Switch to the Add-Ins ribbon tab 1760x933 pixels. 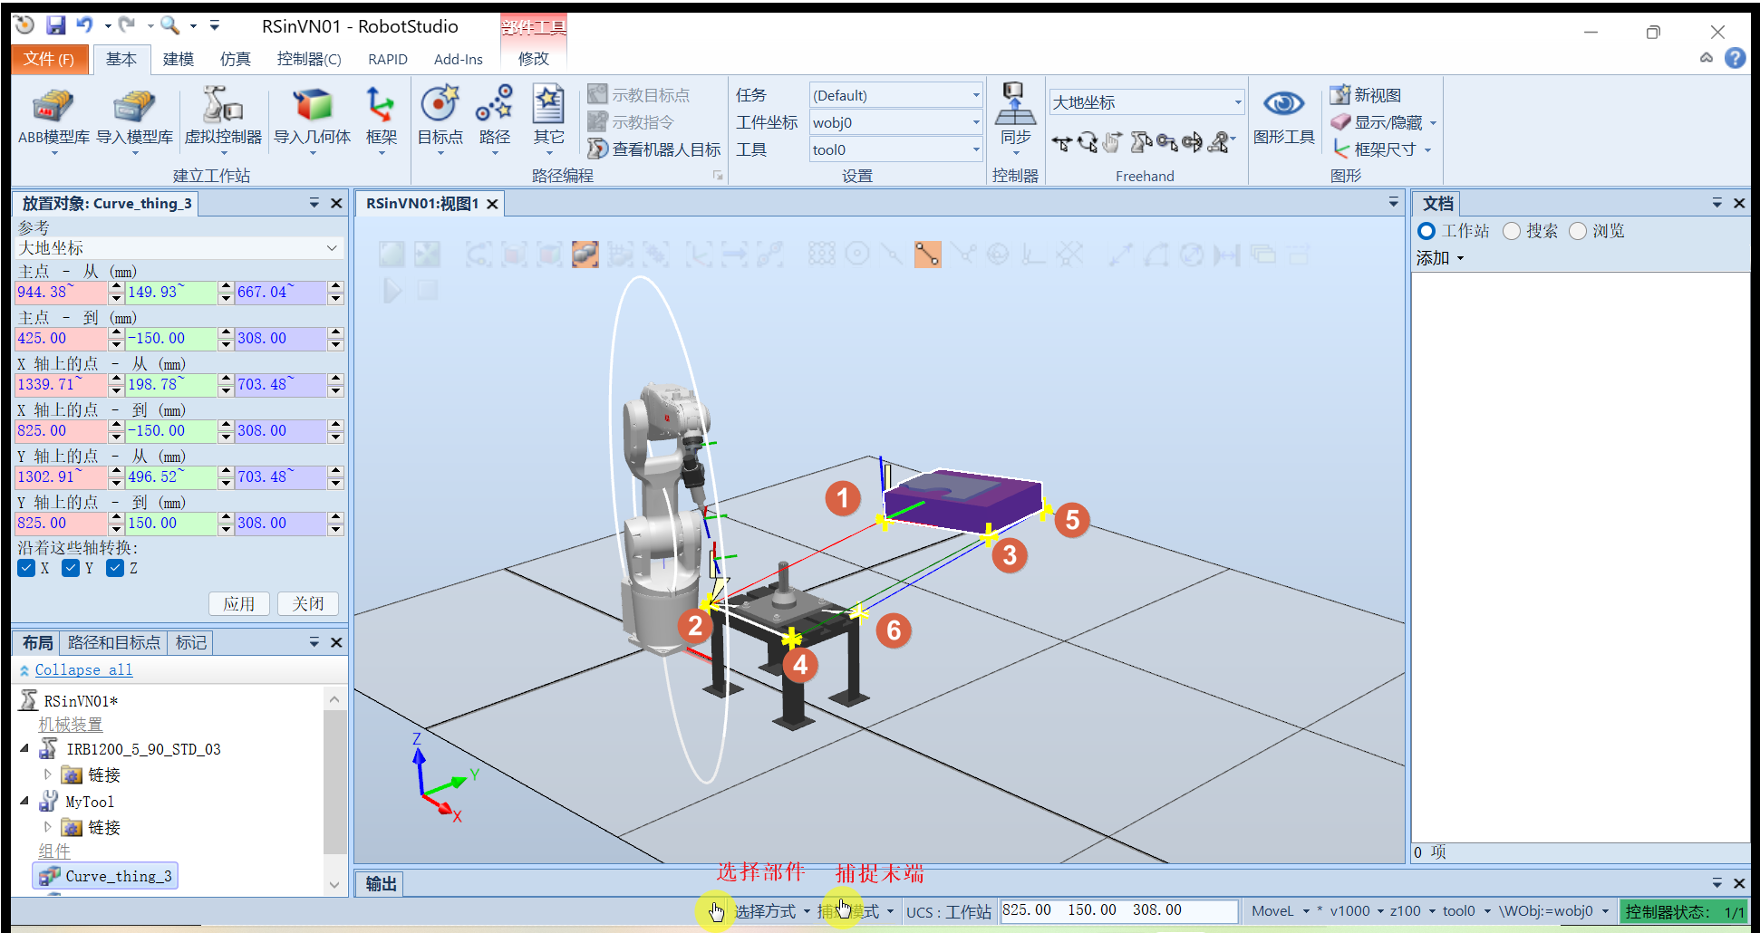[459, 59]
